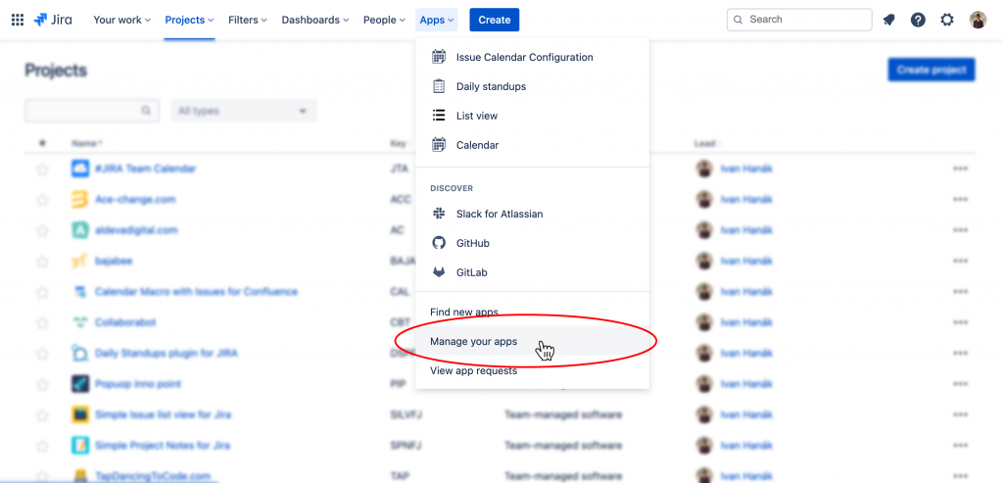Choose View app requests
The image size is (1003, 483).
tap(532, 370)
